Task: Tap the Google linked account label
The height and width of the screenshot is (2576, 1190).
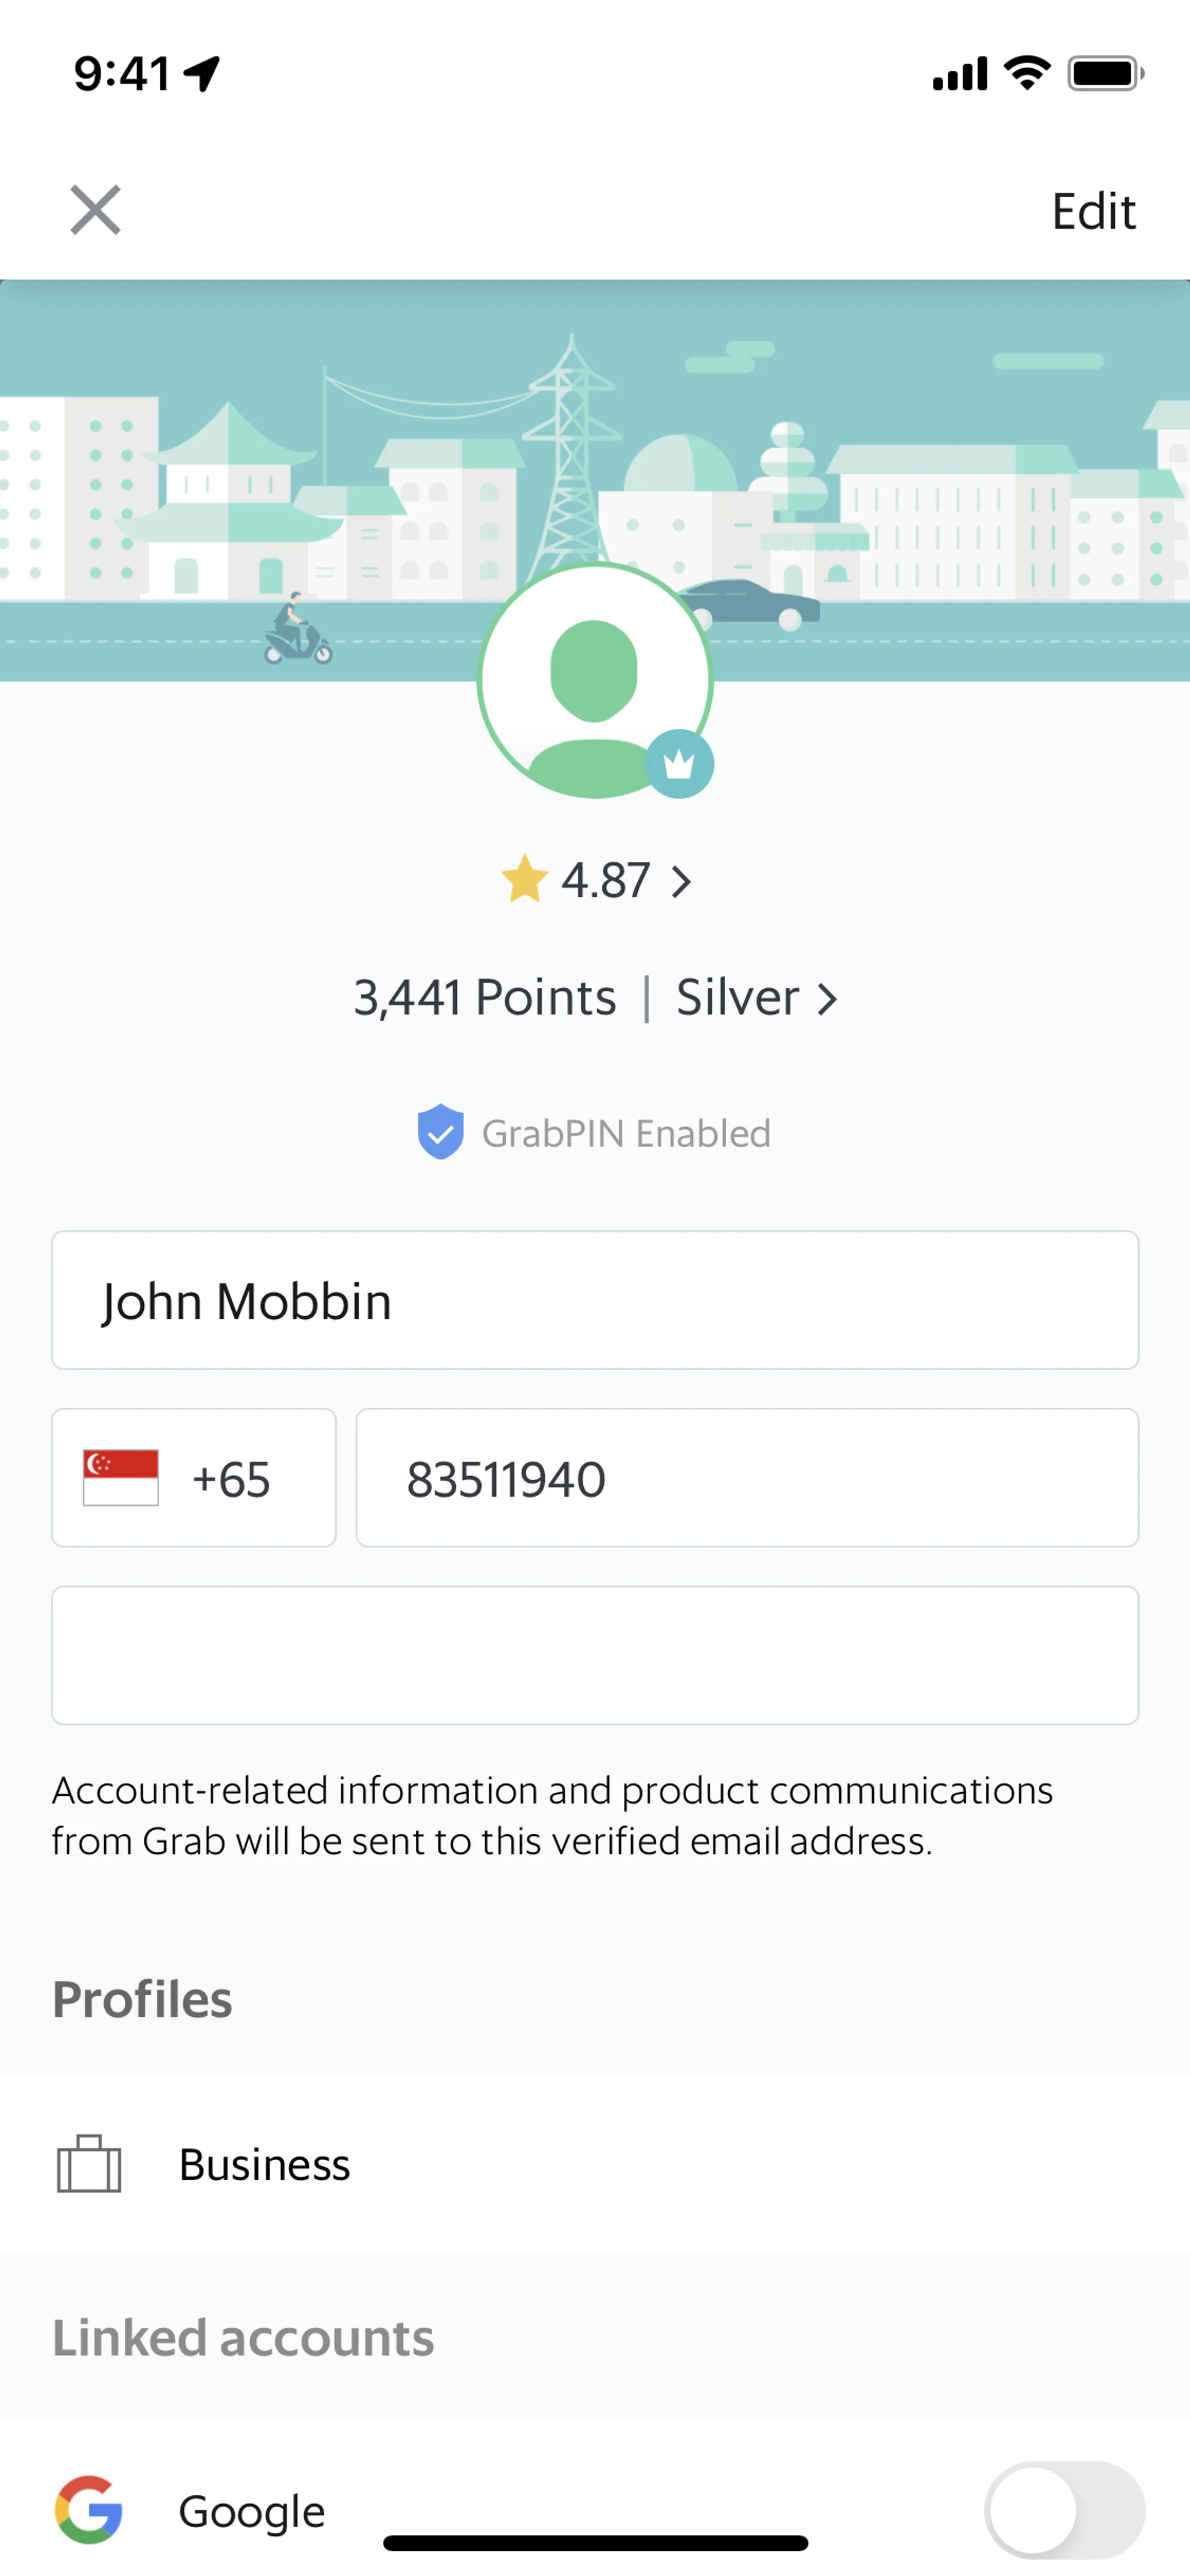Action: tap(252, 2511)
